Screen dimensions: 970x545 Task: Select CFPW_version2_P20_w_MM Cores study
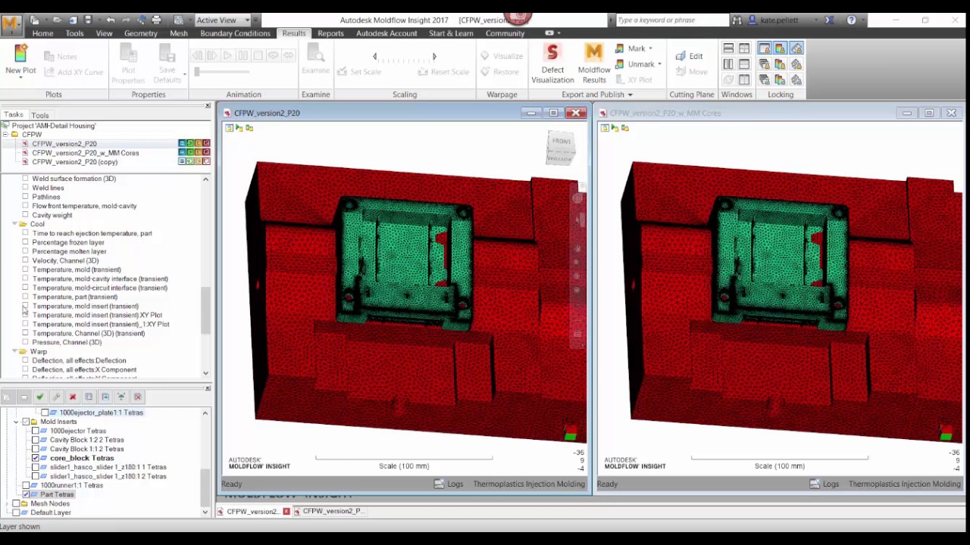coord(86,153)
